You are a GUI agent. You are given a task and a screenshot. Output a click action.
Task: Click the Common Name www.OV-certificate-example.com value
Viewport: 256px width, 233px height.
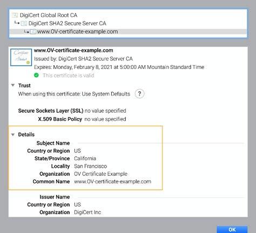[113, 182]
